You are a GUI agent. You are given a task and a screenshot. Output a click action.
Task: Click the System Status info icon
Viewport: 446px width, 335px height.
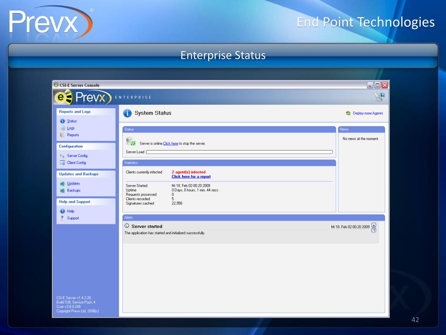(127, 113)
